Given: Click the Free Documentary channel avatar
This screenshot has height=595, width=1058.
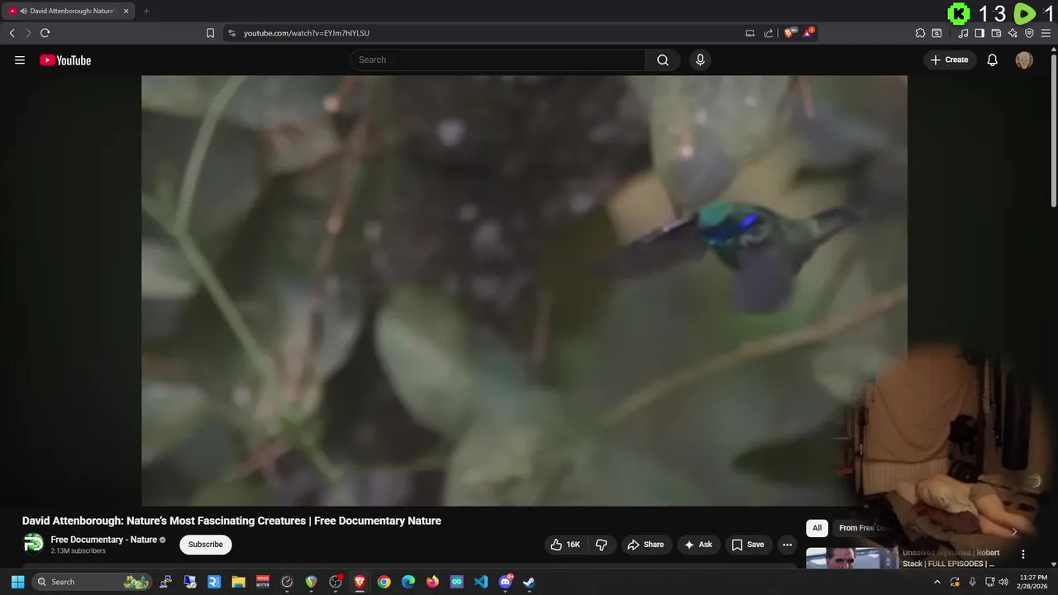Looking at the screenshot, I should pos(33,544).
